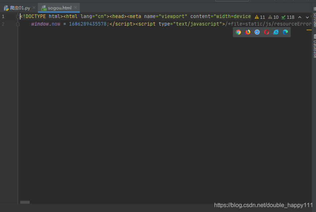316x212 pixels.
Task: Go to next highlighted error arrow
Action: pos(307,17)
